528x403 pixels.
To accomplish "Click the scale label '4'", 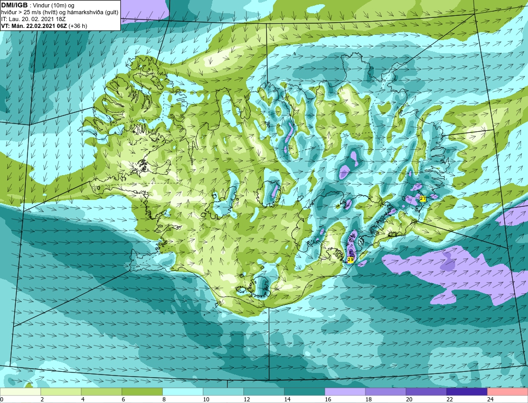I will click(83, 399).
